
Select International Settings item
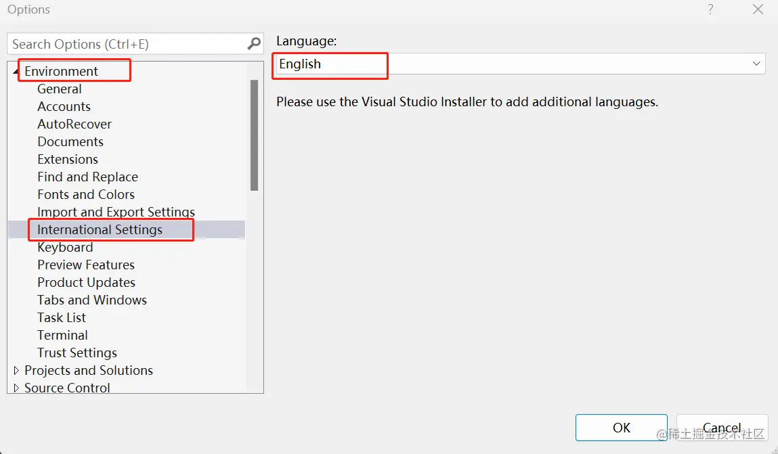(100, 229)
